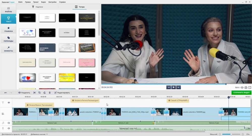This screenshot has width=252, height=136.
Task: Take a snapshot with camera icon
Action: (x=246, y=87)
